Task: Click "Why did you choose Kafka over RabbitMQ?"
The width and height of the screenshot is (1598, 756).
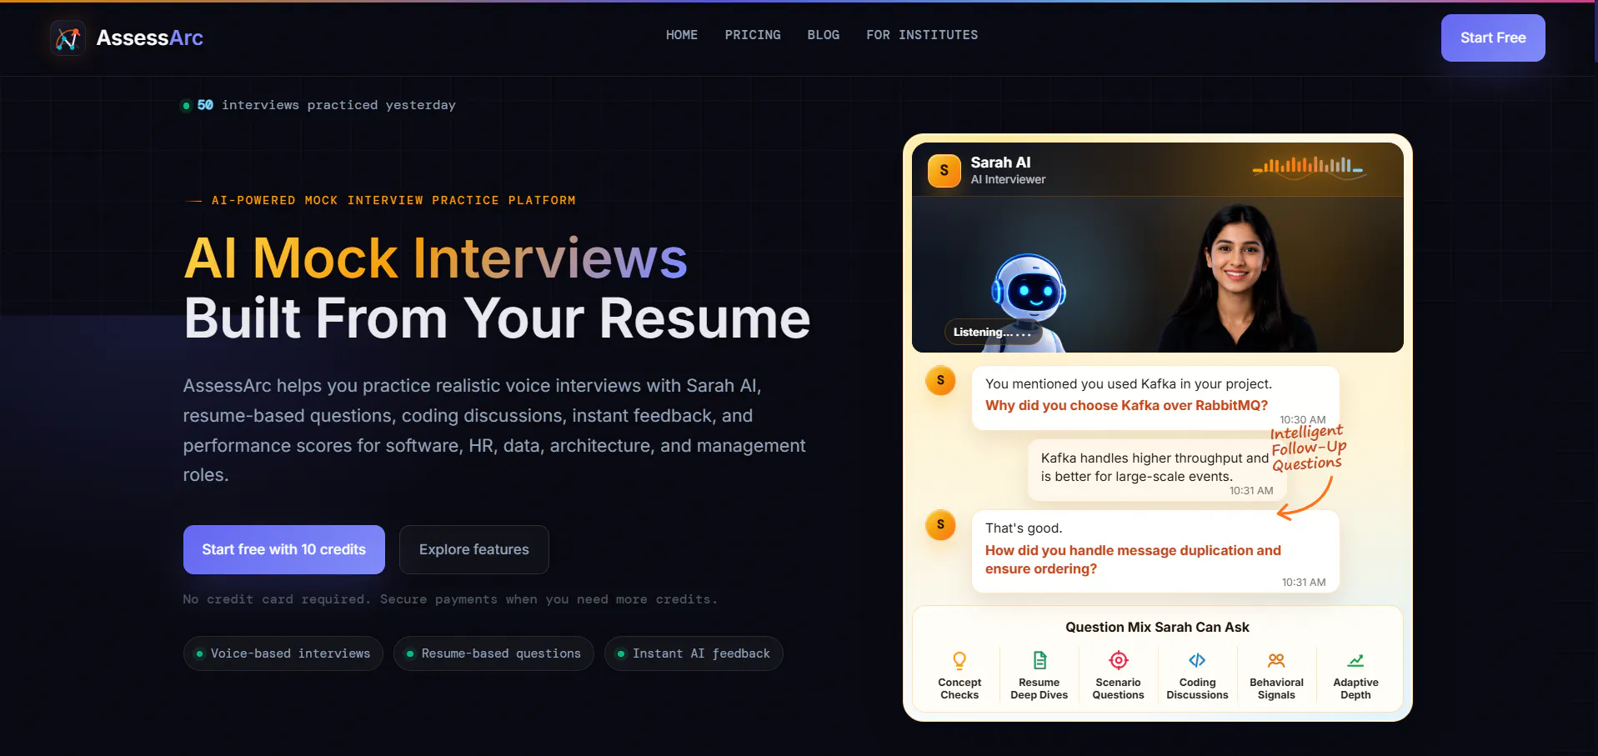Action: [x=1126, y=406]
